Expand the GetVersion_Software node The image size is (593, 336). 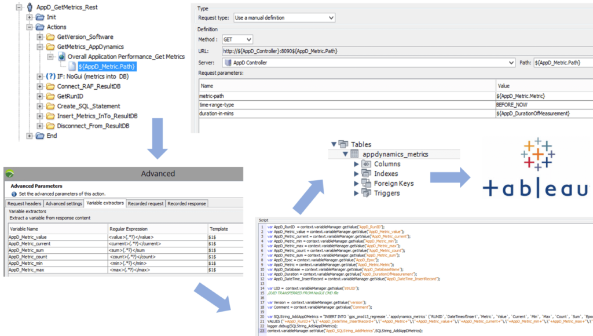40,36
